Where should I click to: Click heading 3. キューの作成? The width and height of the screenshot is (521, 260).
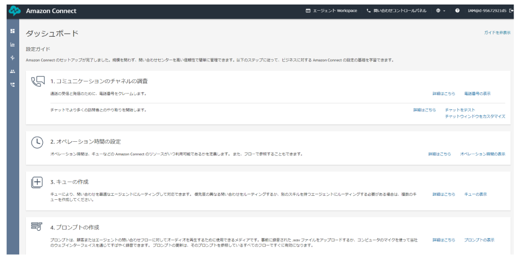point(69,182)
